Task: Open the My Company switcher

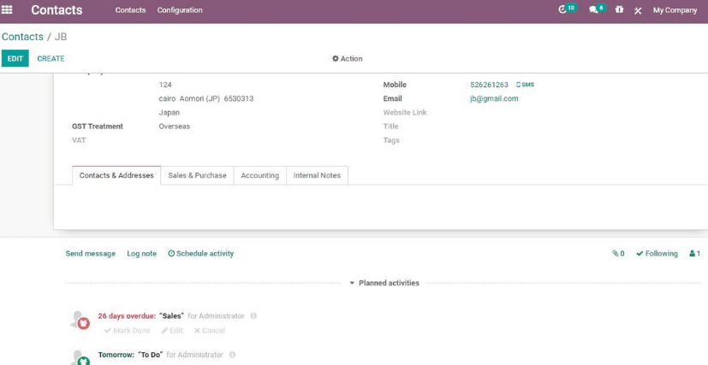Action: pyautogui.click(x=675, y=10)
